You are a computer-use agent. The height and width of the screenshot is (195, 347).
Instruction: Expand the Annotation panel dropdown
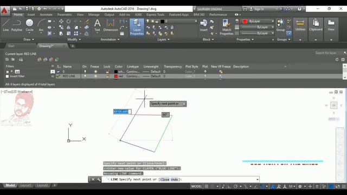click(110, 40)
